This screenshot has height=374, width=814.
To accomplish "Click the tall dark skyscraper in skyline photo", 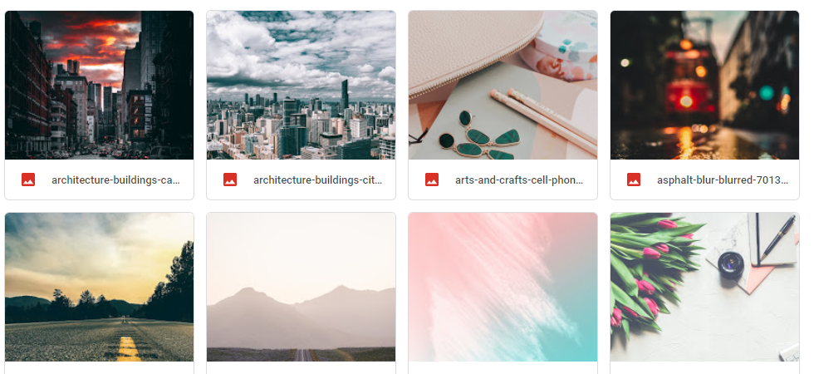I will pyautogui.click(x=345, y=95).
